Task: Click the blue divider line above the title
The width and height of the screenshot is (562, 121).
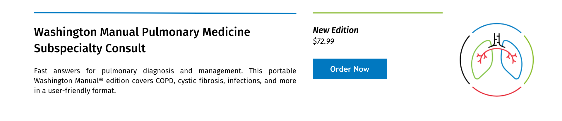Action: (165, 13)
